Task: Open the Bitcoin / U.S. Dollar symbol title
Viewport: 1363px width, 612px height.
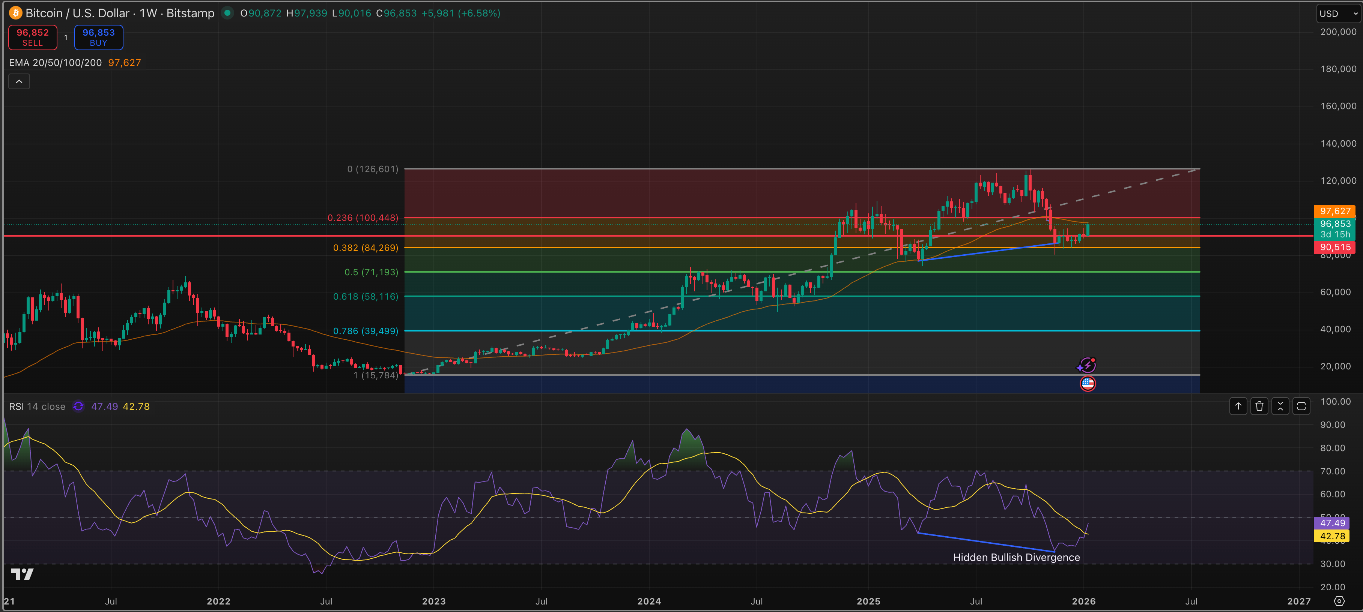Action: [x=77, y=13]
